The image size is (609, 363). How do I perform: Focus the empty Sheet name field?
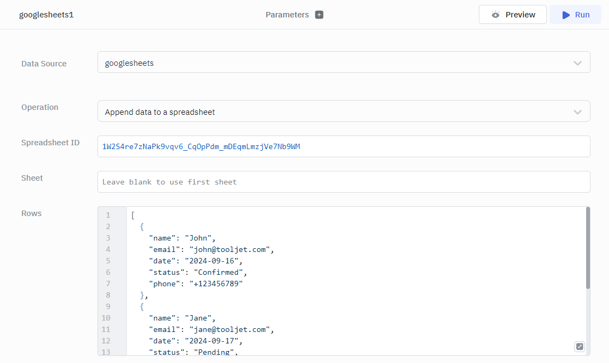tap(343, 182)
